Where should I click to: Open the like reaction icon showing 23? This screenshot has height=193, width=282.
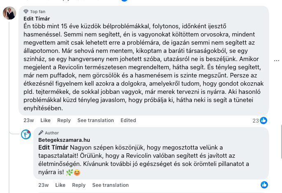[x=264, y=120]
